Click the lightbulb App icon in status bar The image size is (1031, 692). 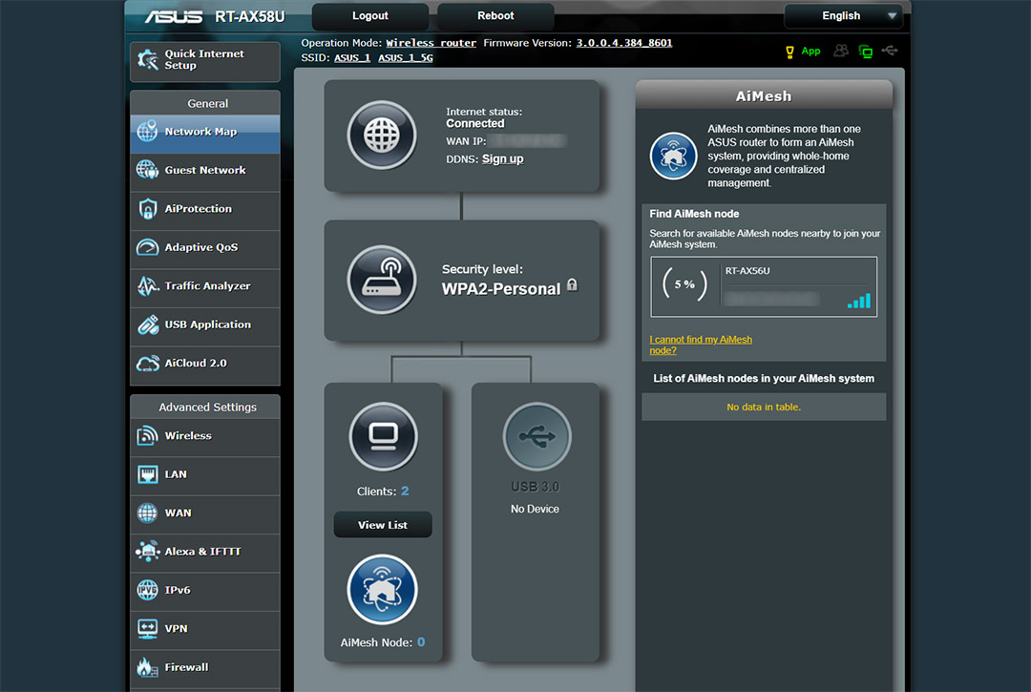pyautogui.click(x=789, y=52)
